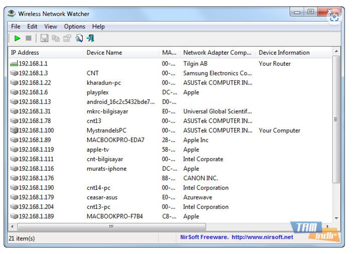Open the Options menu
The height and width of the screenshot is (254, 355).
74,27
